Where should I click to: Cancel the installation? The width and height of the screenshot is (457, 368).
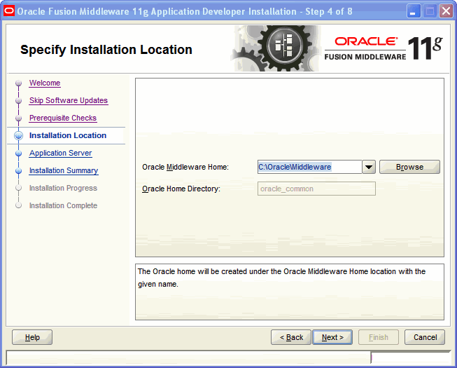(425, 337)
